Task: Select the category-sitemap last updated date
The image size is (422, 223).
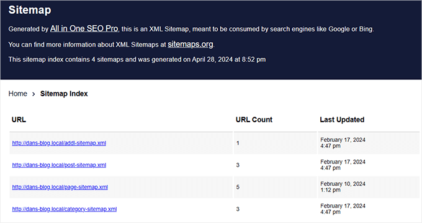Action: click(343, 209)
